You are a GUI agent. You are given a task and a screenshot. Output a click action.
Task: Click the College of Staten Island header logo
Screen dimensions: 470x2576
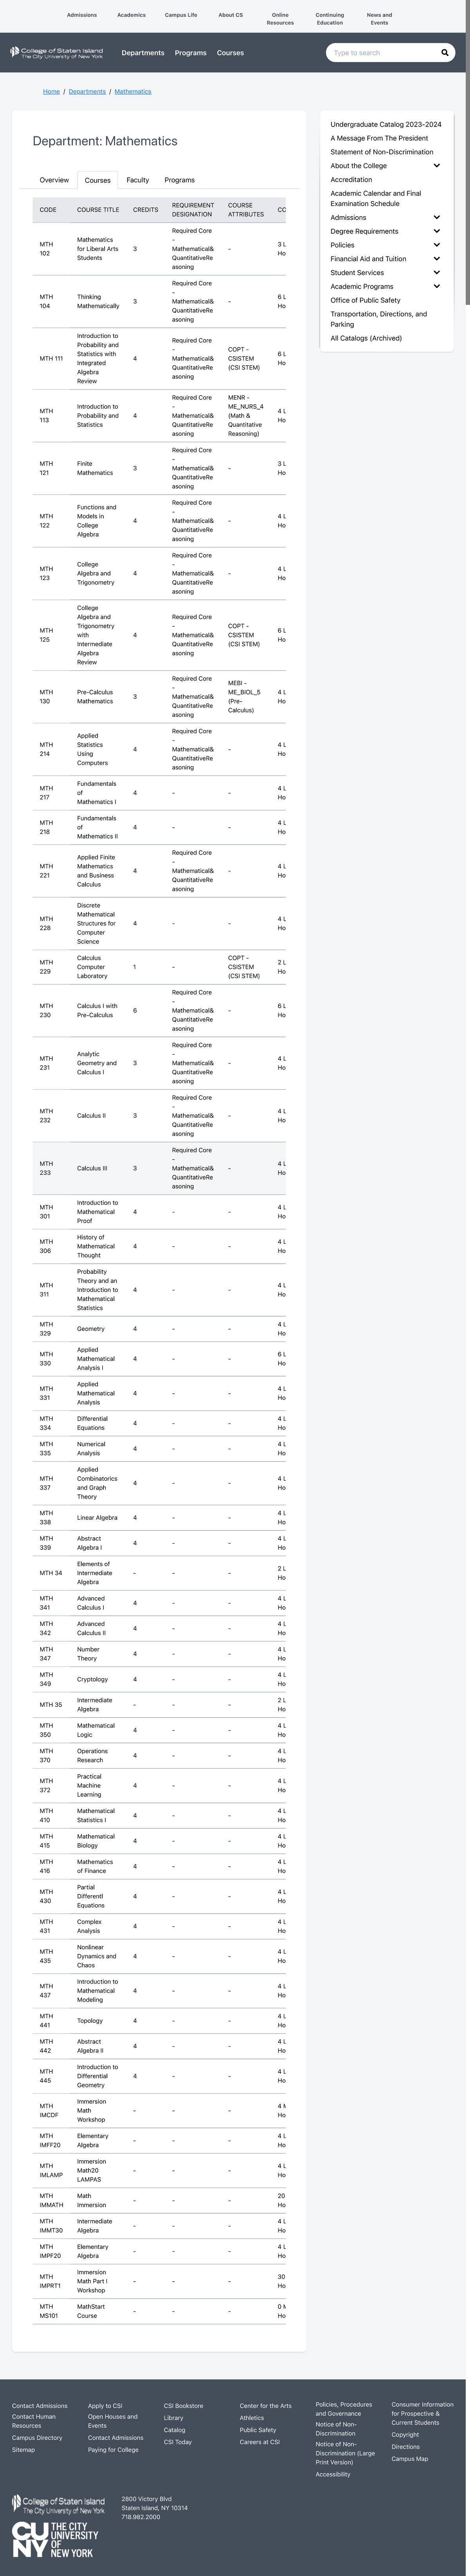click(x=57, y=53)
